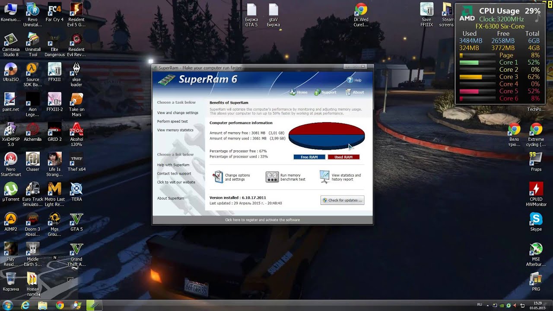Select the Корзина recycle bin icon
Screen dimensions: 553x311
pyautogui.click(x=11, y=281)
